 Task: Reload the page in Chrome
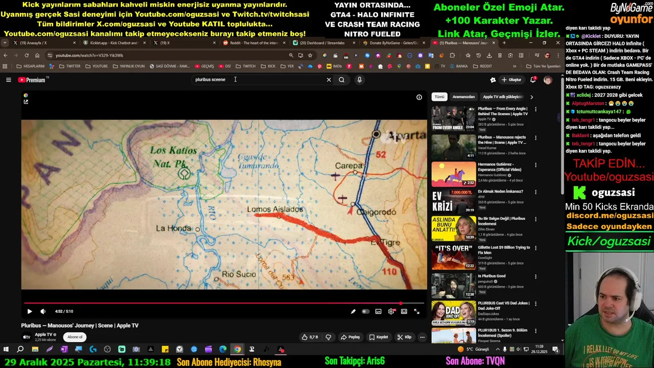pos(27,55)
